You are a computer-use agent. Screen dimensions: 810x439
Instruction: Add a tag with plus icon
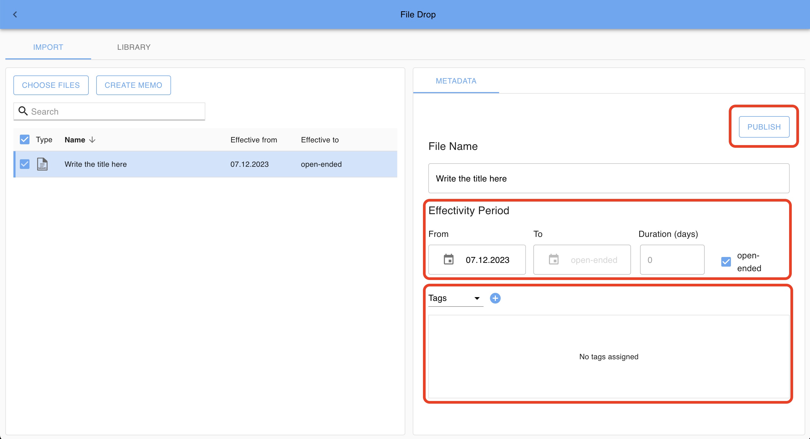[x=495, y=298]
